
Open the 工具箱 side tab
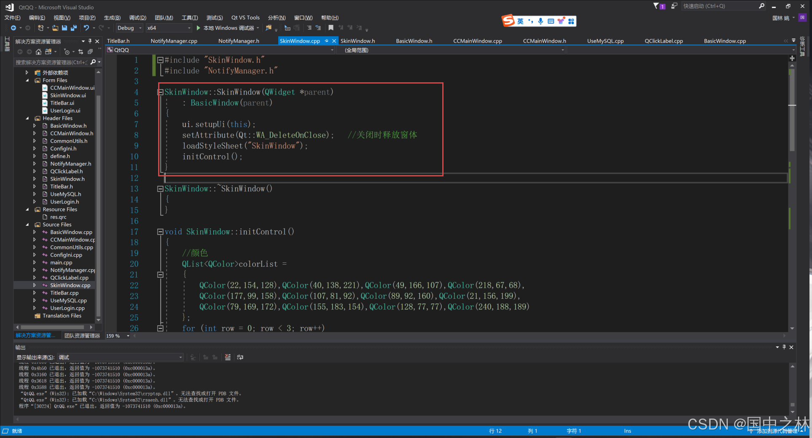7,44
